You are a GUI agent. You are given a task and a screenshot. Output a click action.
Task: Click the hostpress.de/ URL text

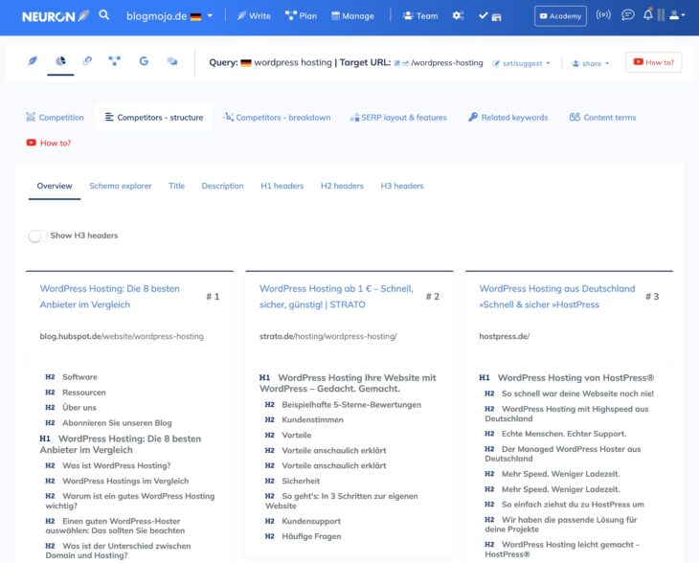pyautogui.click(x=505, y=336)
